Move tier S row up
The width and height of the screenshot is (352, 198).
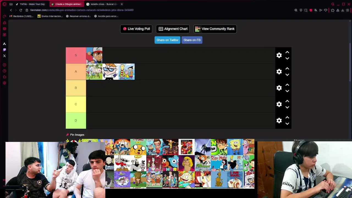[x=287, y=52]
